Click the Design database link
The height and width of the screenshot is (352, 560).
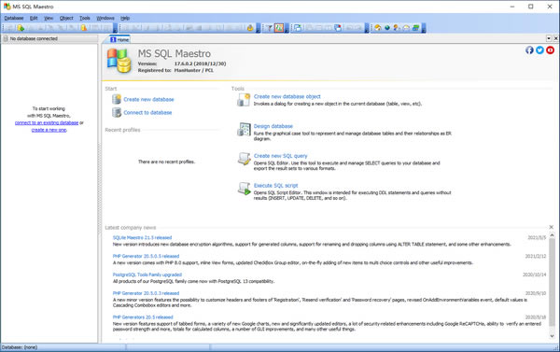pyautogui.click(x=273, y=126)
